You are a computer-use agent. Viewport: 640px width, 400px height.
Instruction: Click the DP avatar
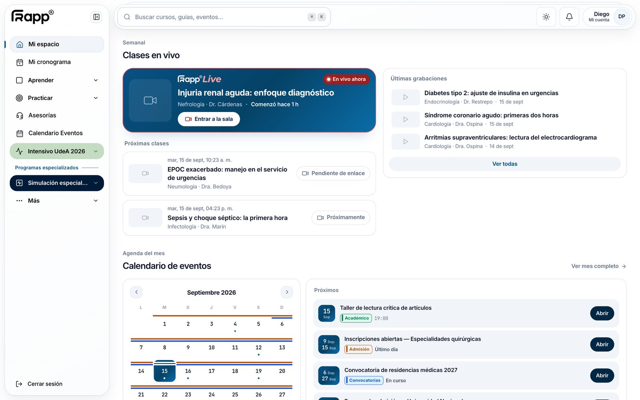tap(622, 17)
